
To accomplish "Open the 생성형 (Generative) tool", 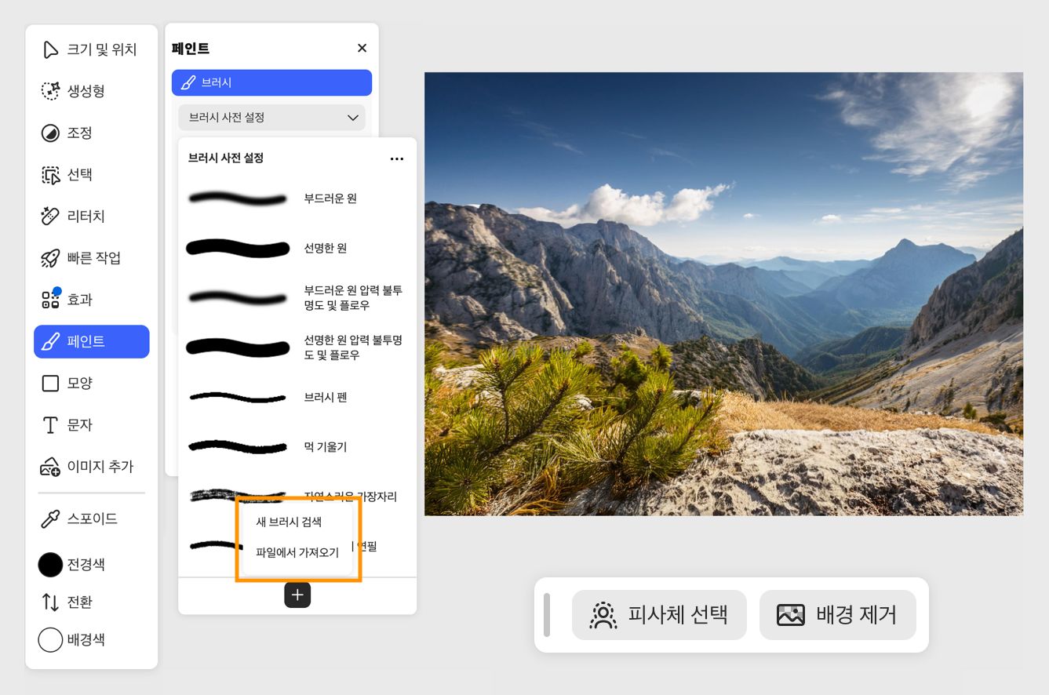I will pos(91,92).
